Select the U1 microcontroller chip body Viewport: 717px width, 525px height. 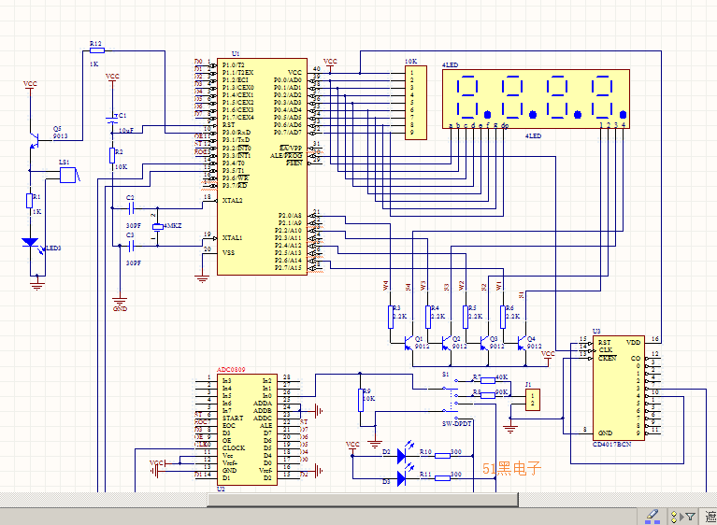pos(262,167)
